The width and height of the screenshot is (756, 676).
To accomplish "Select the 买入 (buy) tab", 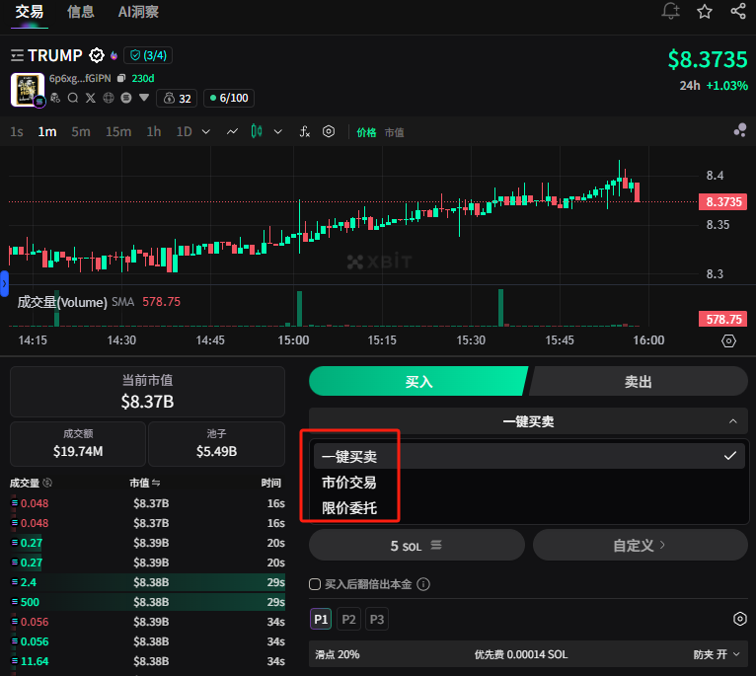I will (x=418, y=381).
